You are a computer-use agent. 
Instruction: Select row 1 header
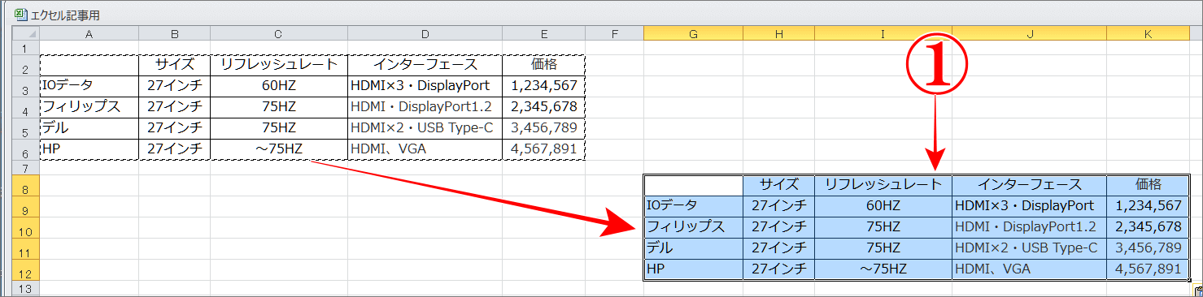point(25,48)
